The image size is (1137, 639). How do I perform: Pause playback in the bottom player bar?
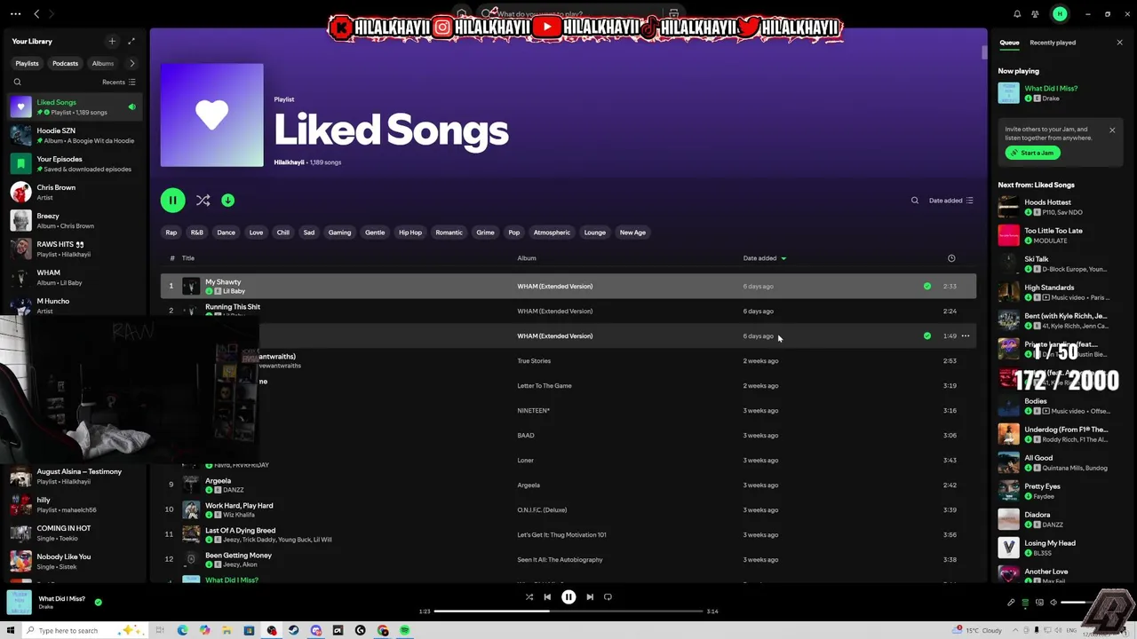click(568, 597)
